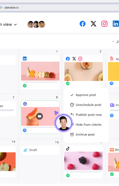This screenshot has width=119, height=186.
Task: Click the LinkedIn icon on the day 1 post
Action: (x=25, y=58)
